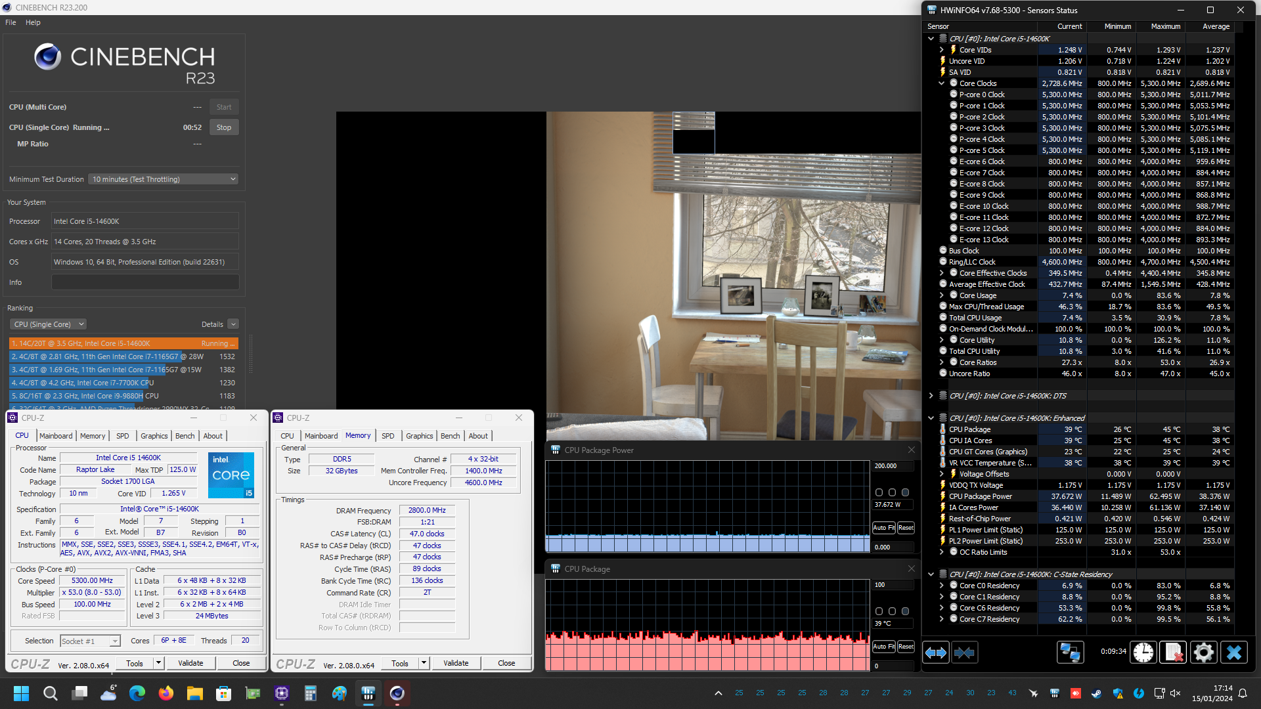Click Reset in CPU Package graph
The width and height of the screenshot is (1261, 709).
coord(906,647)
